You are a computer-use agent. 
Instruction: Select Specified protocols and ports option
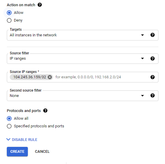coord(9,126)
